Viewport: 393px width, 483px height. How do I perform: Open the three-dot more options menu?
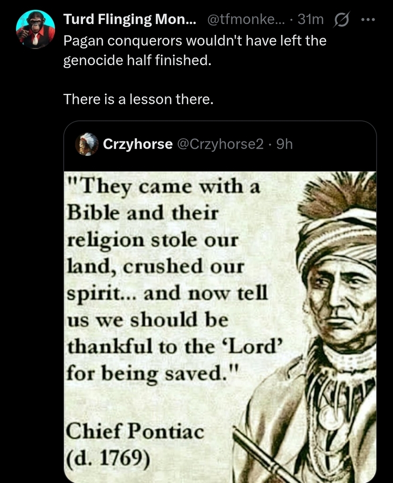[368, 20]
